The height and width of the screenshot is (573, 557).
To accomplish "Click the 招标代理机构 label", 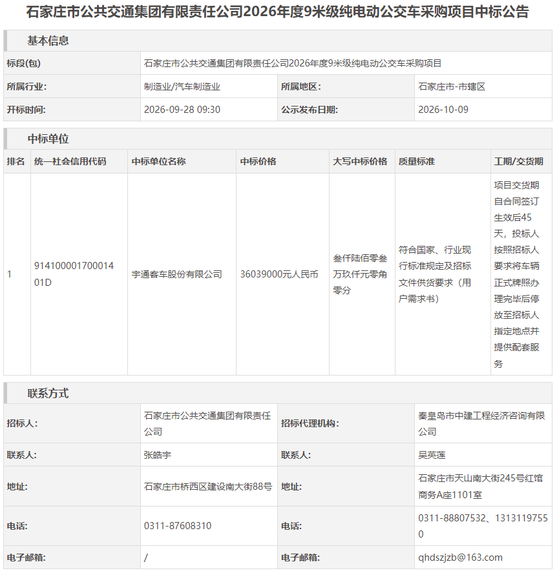I will (310, 423).
